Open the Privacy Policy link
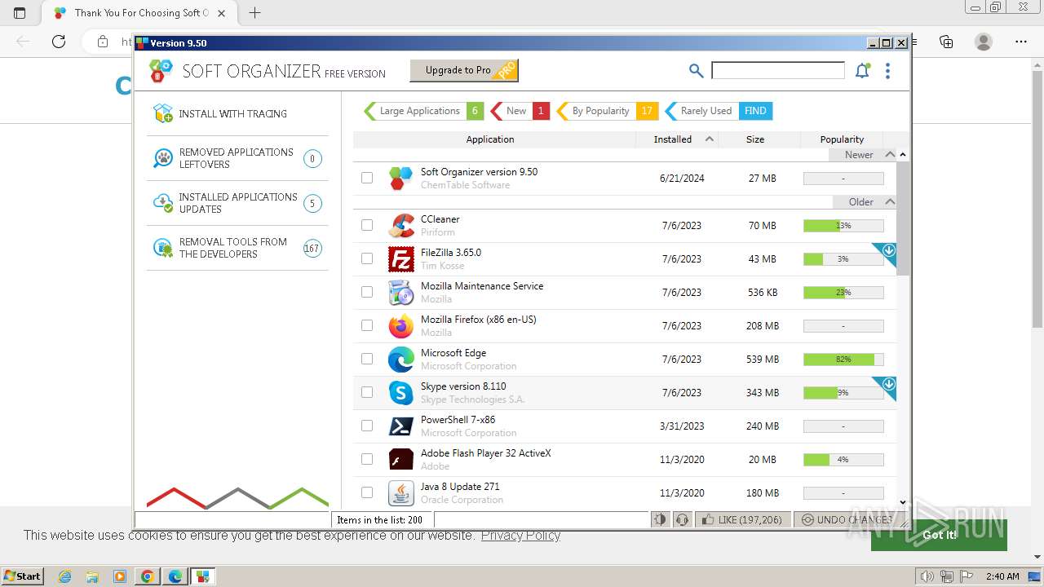 click(520, 535)
